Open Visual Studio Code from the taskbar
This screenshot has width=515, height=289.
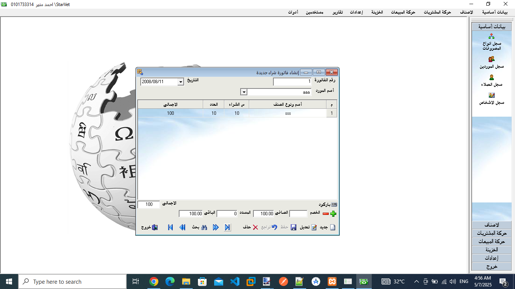(235, 281)
